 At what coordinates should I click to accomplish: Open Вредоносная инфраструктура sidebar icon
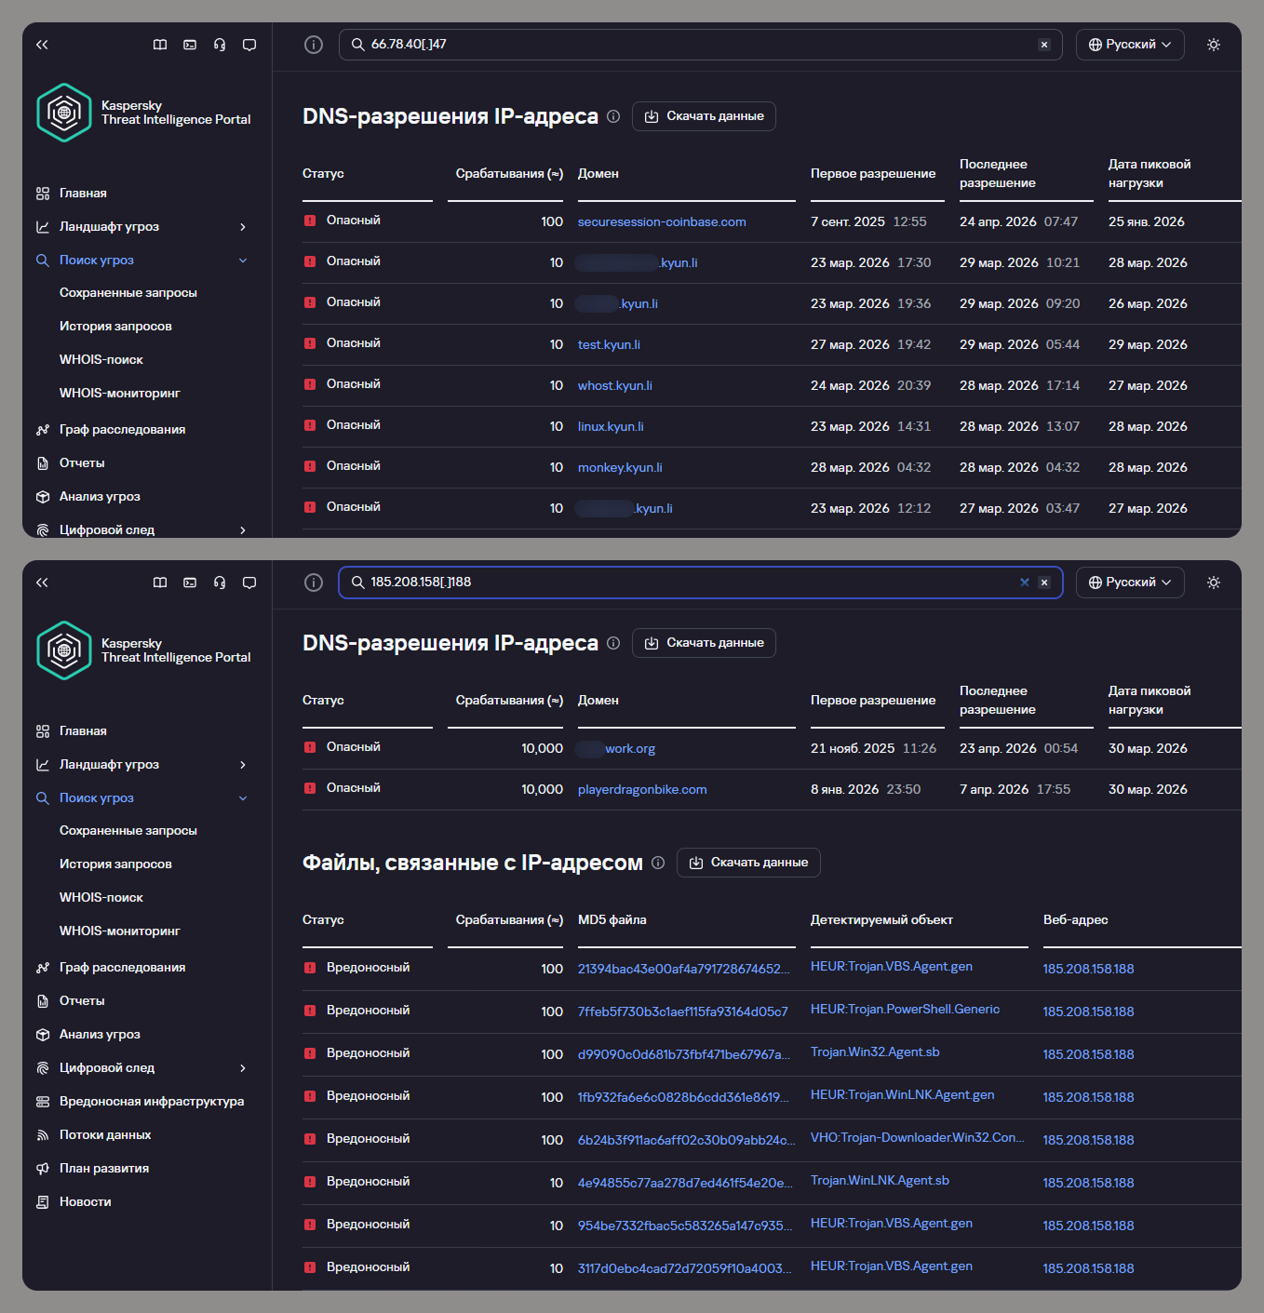coord(43,1102)
